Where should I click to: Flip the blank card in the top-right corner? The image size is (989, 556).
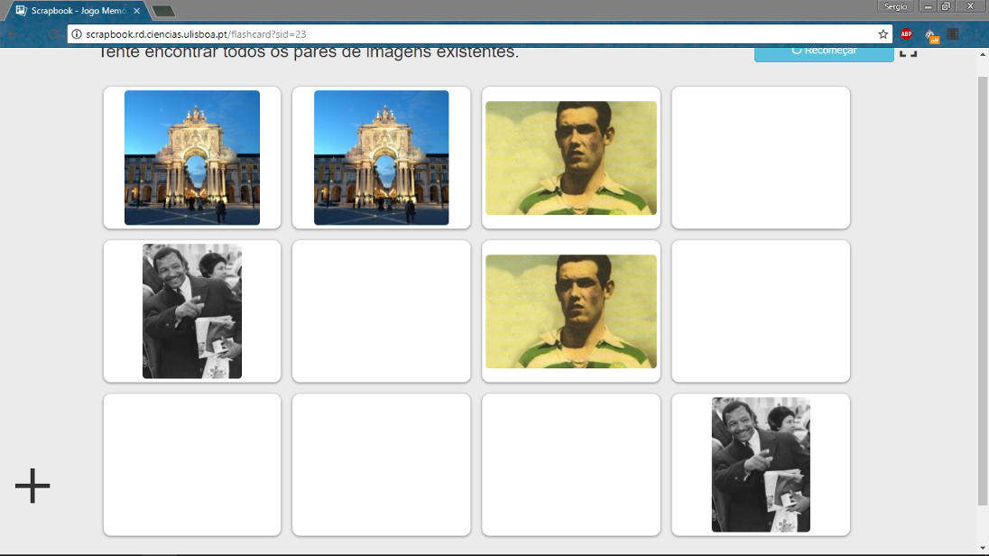[x=760, y=157]
